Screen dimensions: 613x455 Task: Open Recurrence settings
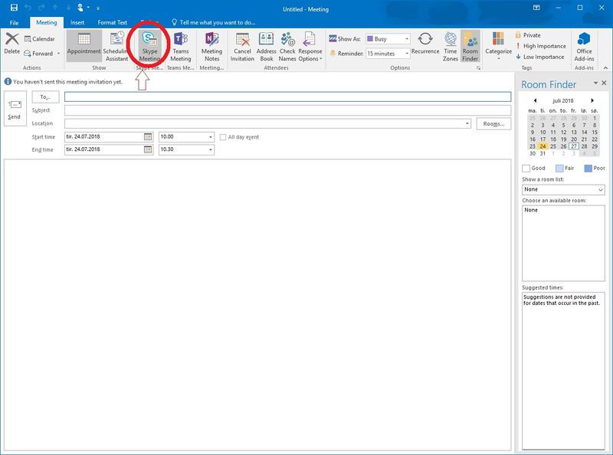tap(425, 45)
